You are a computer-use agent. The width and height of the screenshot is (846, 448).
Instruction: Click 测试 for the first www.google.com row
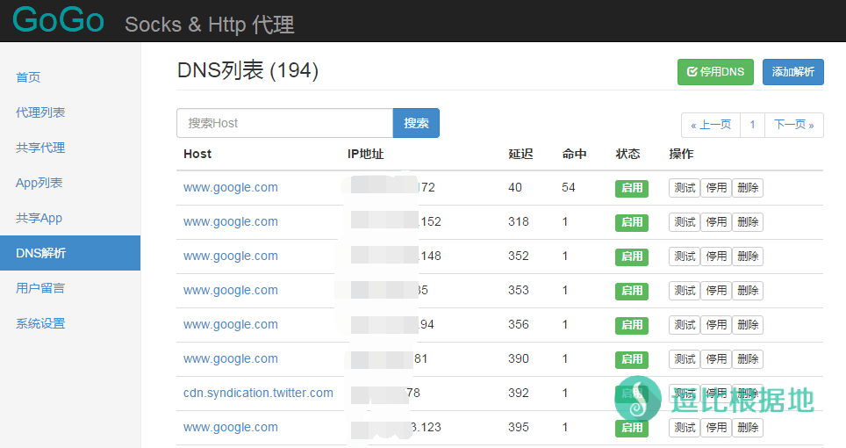(685, 188)
